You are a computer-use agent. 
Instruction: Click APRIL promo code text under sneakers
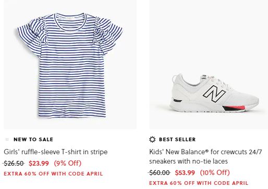(240, 183)
